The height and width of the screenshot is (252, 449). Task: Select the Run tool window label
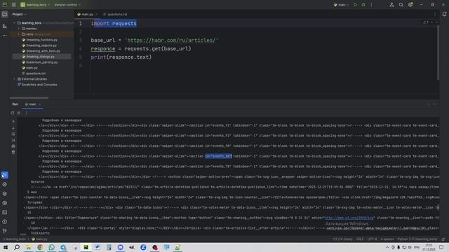(x=15, y=104)
